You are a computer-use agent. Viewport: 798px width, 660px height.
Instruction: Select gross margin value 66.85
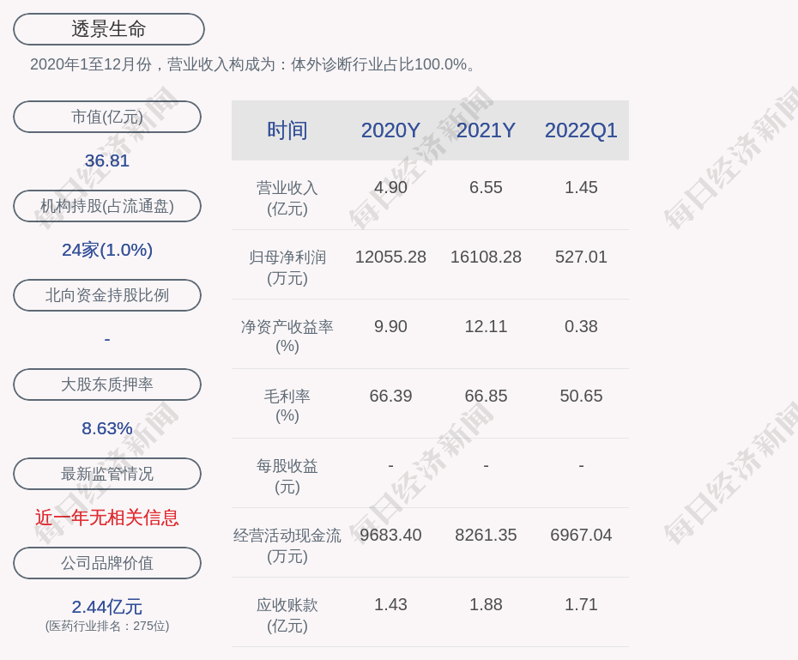486,396
